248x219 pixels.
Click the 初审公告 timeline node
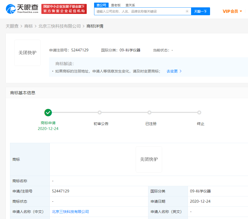coord(99,112)
